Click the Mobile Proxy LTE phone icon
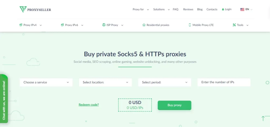This screenshot has width=270, height=127. click(190, 25)
